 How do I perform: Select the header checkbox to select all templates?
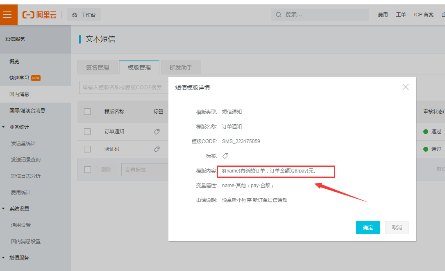[x=87, y=111]
